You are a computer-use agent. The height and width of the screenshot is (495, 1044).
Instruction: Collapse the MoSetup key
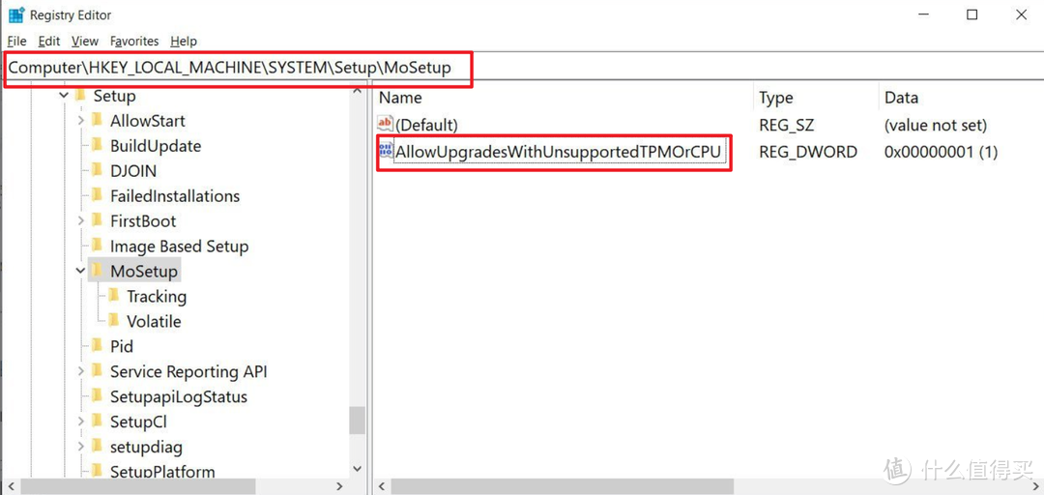pyautogui.click(x=80, y=271)
